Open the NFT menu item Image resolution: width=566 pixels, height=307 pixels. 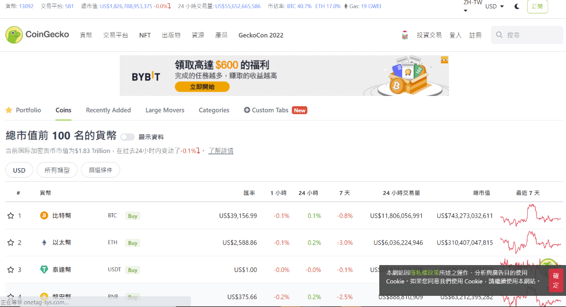pyautogui.click(x=145, y=35)
